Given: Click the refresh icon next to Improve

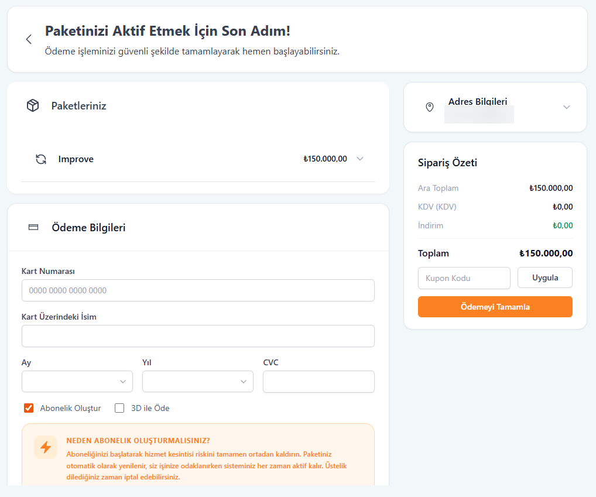Looking at the screenshot, I should click(41, 159).
